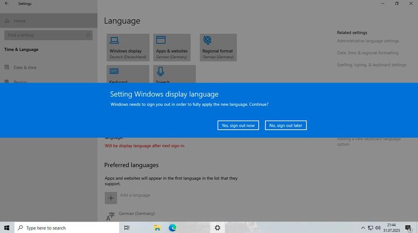Image resolution: width=418 pixels, height=233 pixels.
Task: Open the Windows Start menu
Action: [x=7, y=228]
